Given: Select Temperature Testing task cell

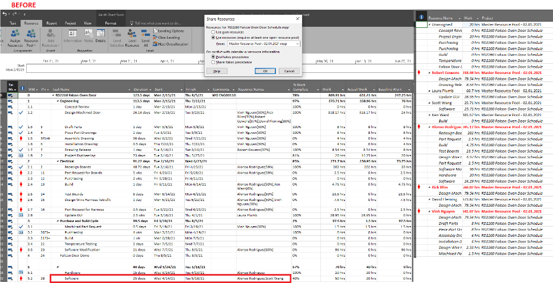Looking at the screenshot, I should click(x=91, y=244).
